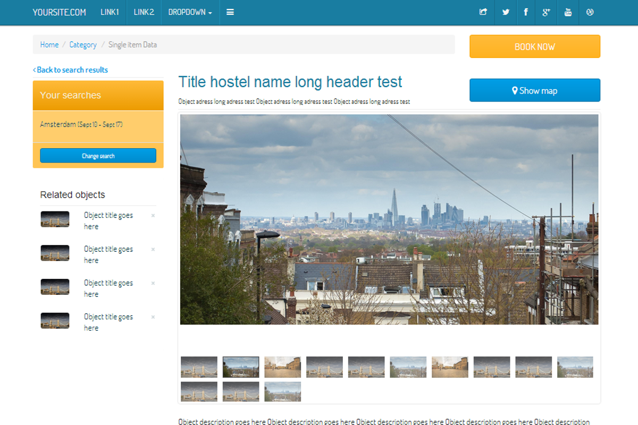
Task: Open the YouTube channel icon
Action: 568,12
